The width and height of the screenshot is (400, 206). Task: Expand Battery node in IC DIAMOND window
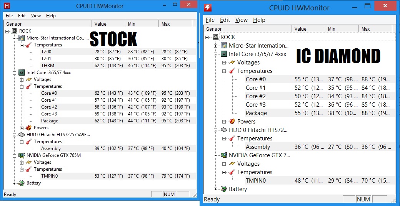tap(216, 189)
